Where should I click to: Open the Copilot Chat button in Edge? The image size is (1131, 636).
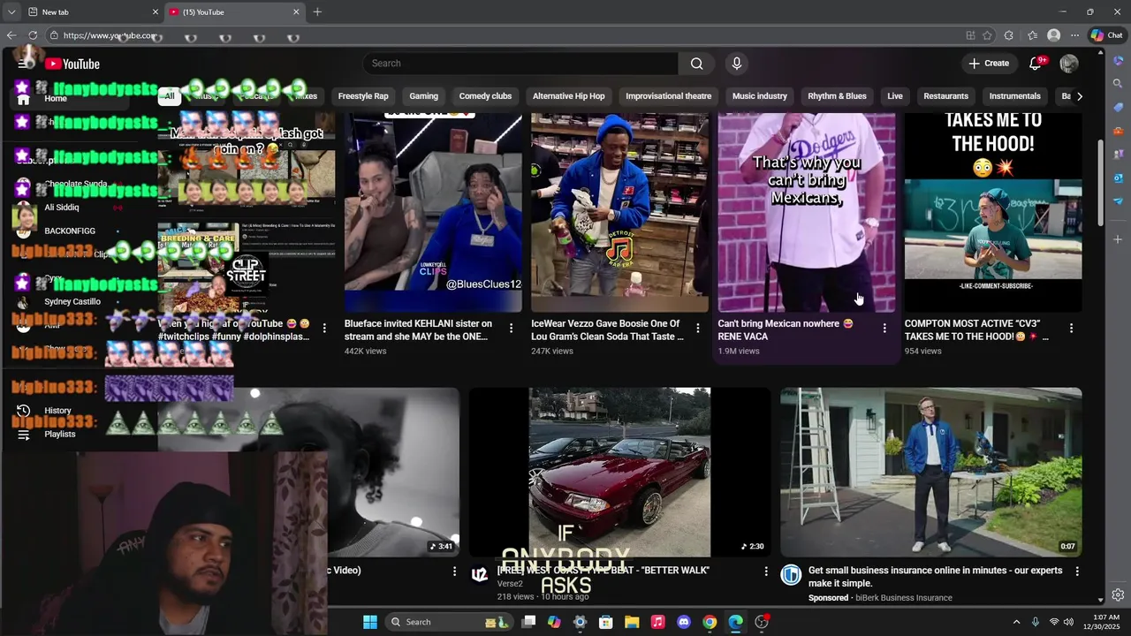coord(1106,35)
